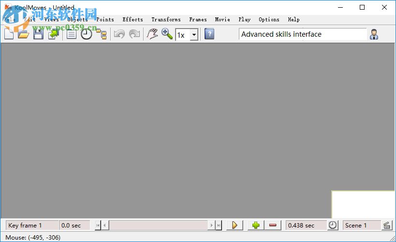Open the File menu
The width and height of the screenshot is (396, 242).
coord(10,19)
